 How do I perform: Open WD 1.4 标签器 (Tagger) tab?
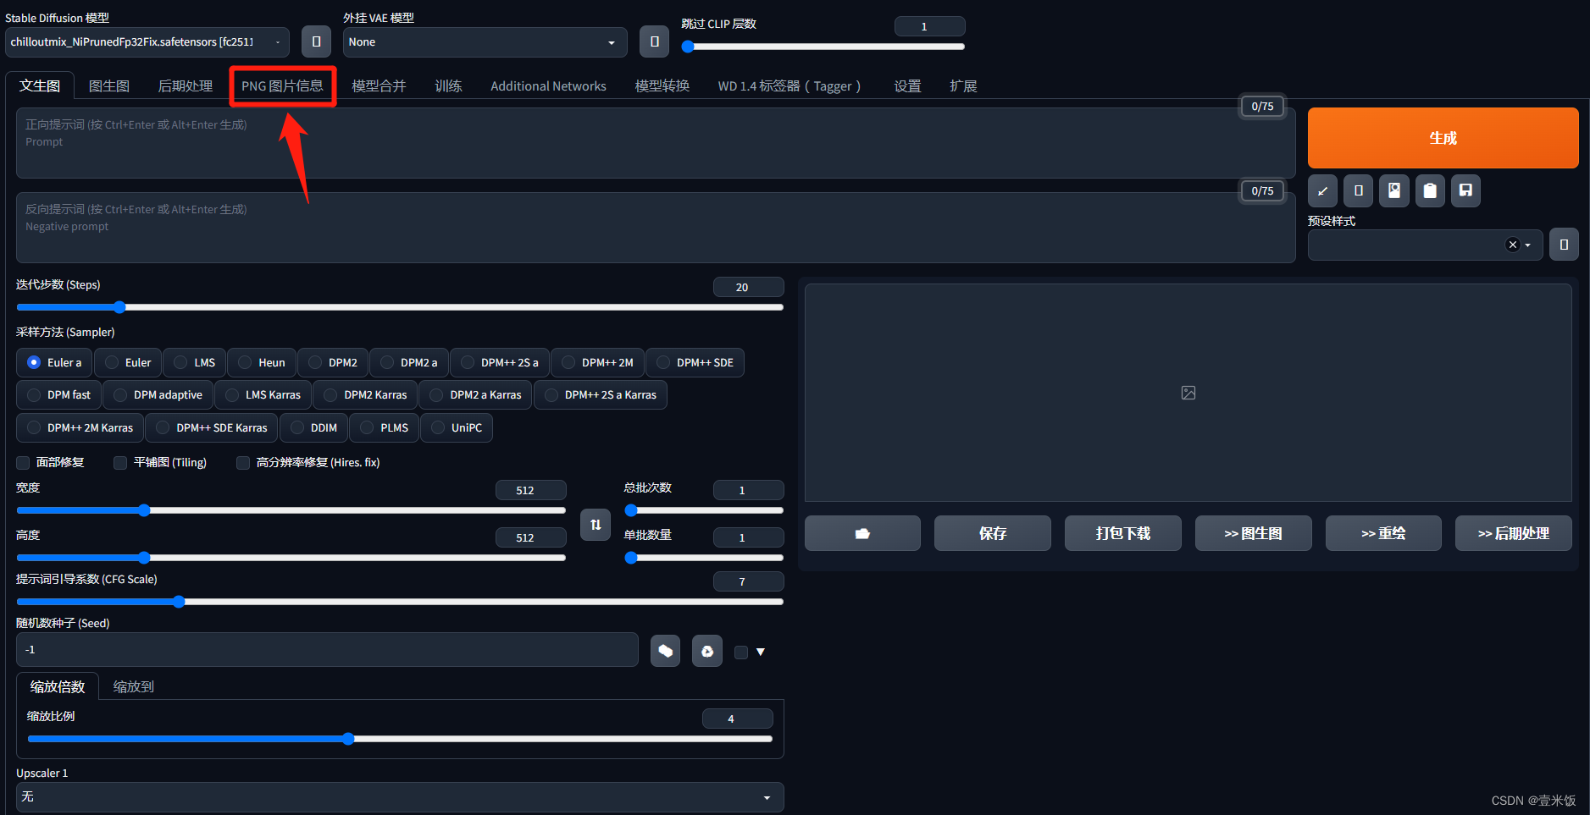click(x=789, y=86)
